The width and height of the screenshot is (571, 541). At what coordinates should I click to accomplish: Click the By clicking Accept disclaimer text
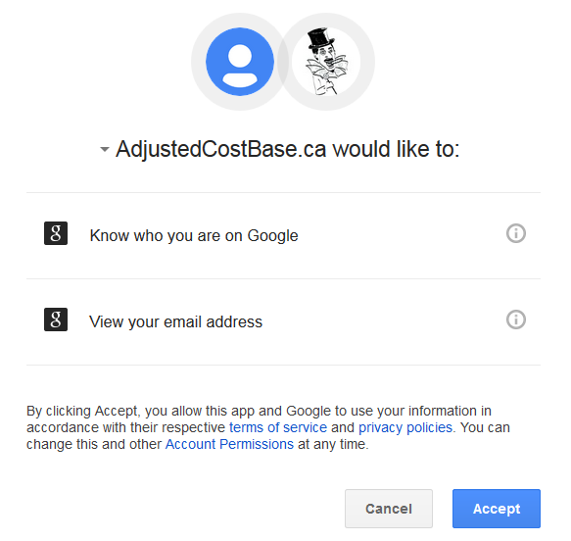[268, 427]
